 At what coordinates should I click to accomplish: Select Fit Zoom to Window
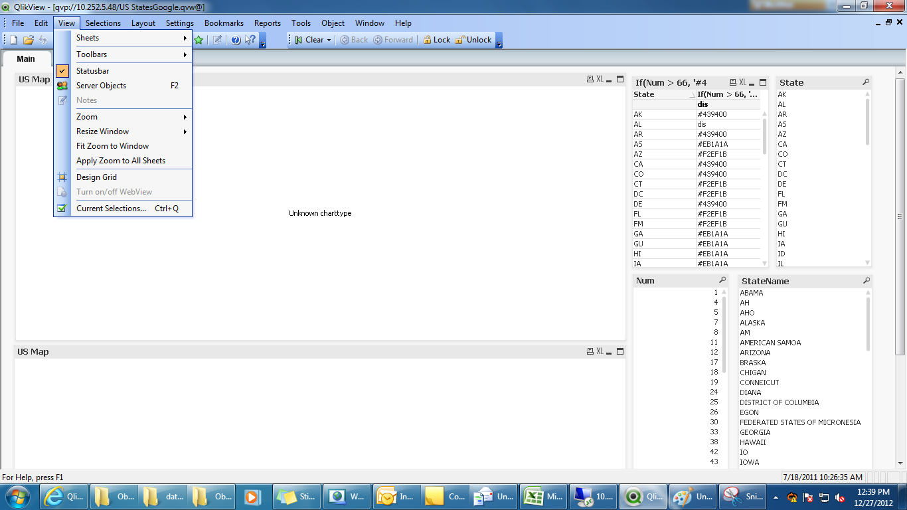(x=123, y=146)
